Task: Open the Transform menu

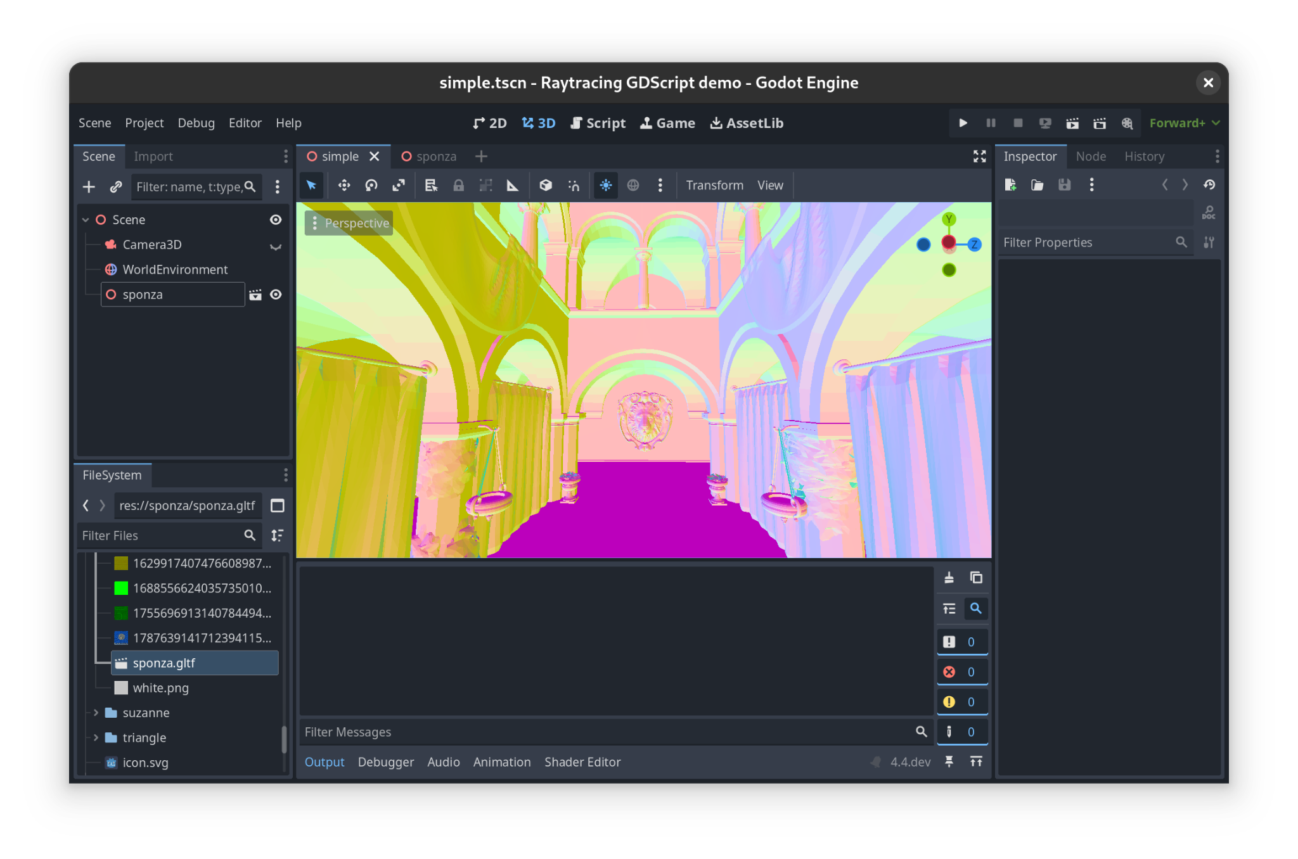Action: (x=714, y=186)
